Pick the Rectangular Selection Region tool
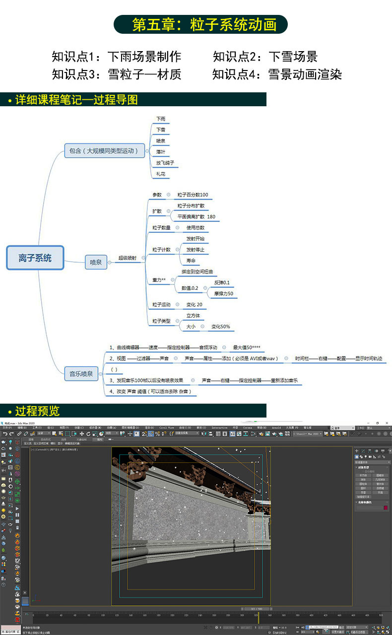 click(x=67, y=433)
